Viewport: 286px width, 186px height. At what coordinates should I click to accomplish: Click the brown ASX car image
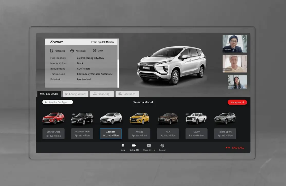pos(168,119)
